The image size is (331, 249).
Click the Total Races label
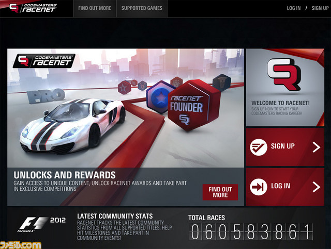[x=206, y=218]
